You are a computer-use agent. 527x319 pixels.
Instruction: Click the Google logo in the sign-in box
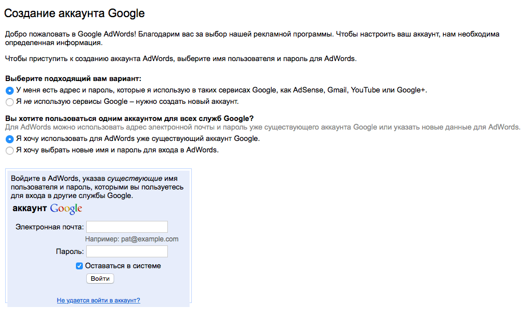pos(66,209)
